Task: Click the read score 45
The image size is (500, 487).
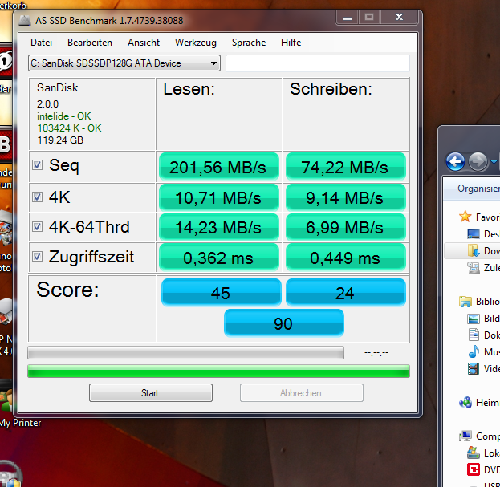Action: [222, 292]
